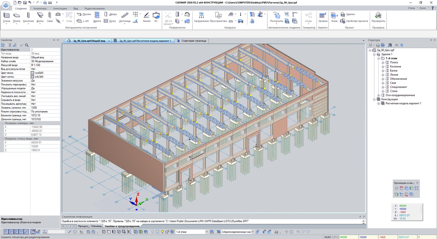The height and width of the screenshot is (239, 437).
Task: Click the Цвет фона color swatch
Action: [32, 73]
